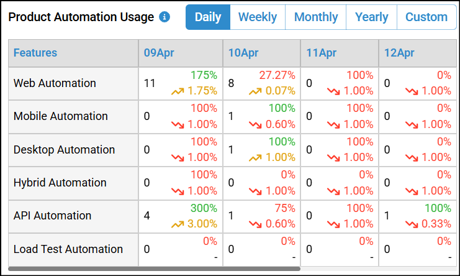Click the horizontal scrollbar below the table
The width and height of the screenshot is (460, 276).
[154, 269]
